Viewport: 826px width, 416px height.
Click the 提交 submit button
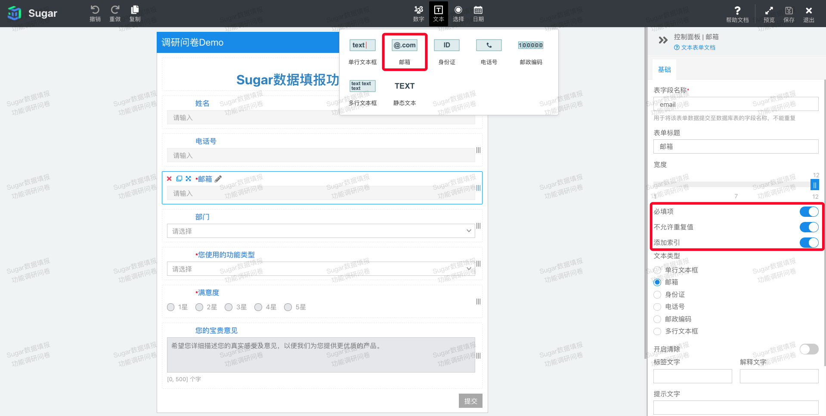(470, 401)
